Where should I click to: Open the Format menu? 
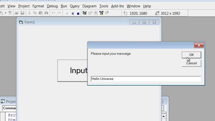(38, 6)
